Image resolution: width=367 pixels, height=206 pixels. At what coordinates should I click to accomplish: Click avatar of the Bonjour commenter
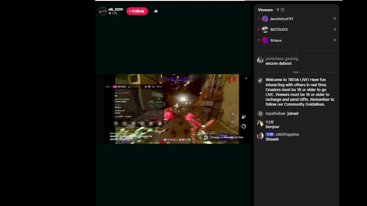coord(260,123)
